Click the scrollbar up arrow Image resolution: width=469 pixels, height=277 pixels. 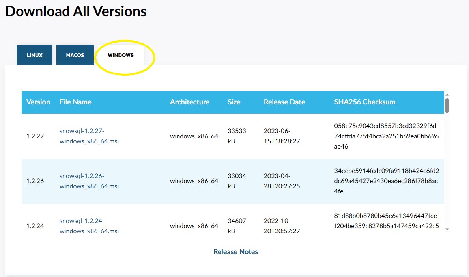(x=447, y=95)
